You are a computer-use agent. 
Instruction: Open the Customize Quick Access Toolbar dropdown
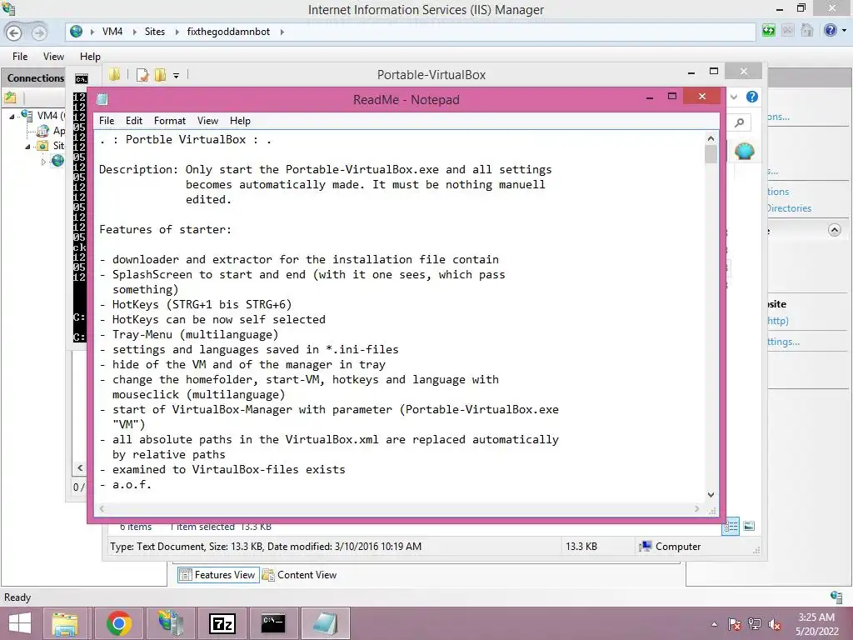tap(177, 76)
